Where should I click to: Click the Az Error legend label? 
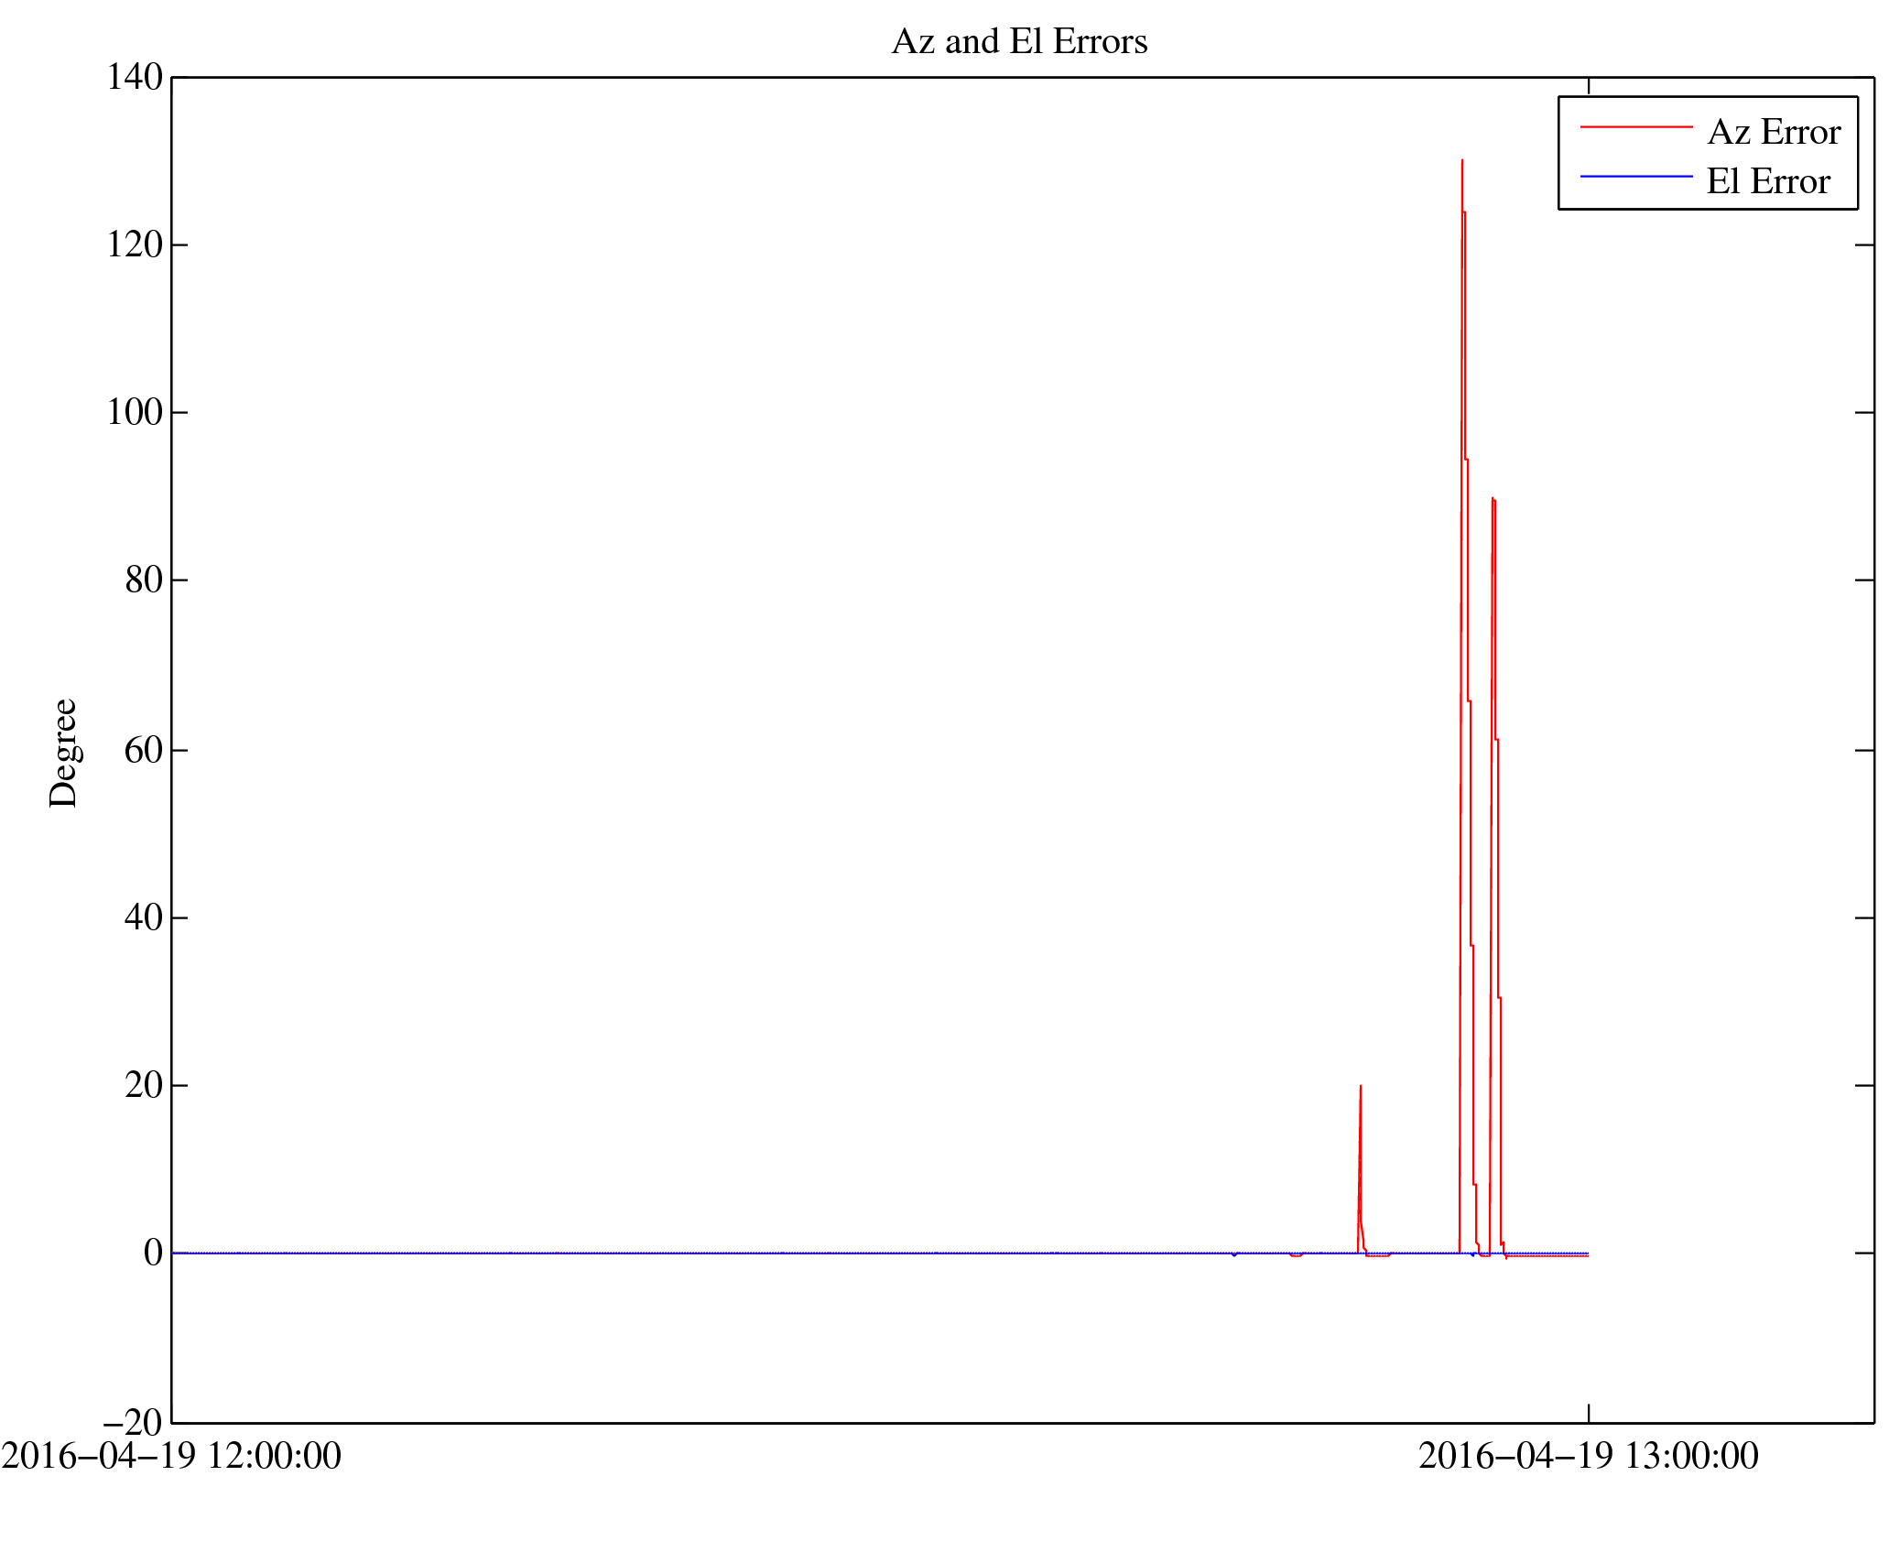click(1773, 133)
